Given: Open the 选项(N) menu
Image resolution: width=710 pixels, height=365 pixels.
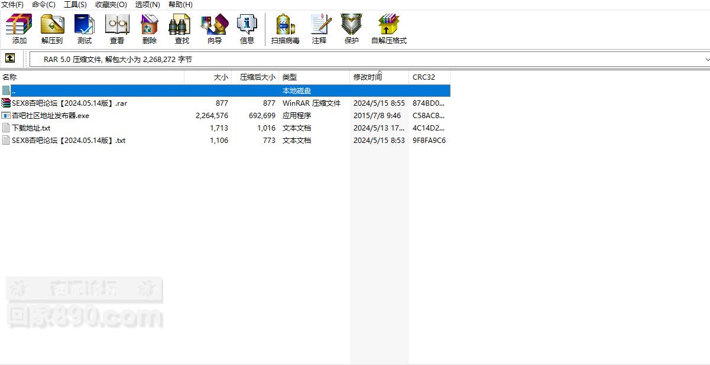Looking at the screenshot, I should point(148,4).
